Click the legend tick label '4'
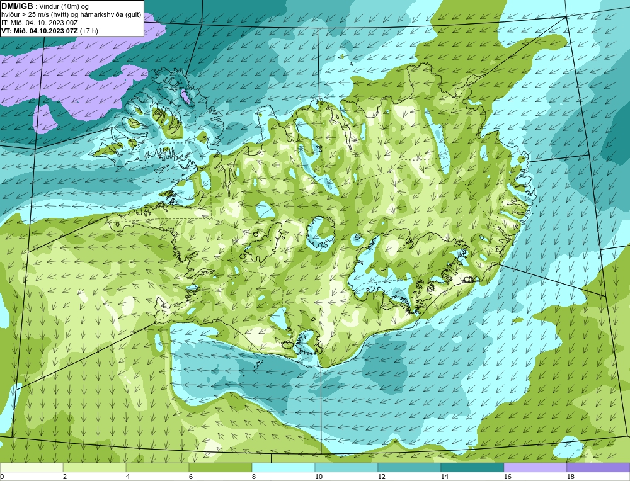This screenshot has width=630, height=481. (x=128, y=477)
